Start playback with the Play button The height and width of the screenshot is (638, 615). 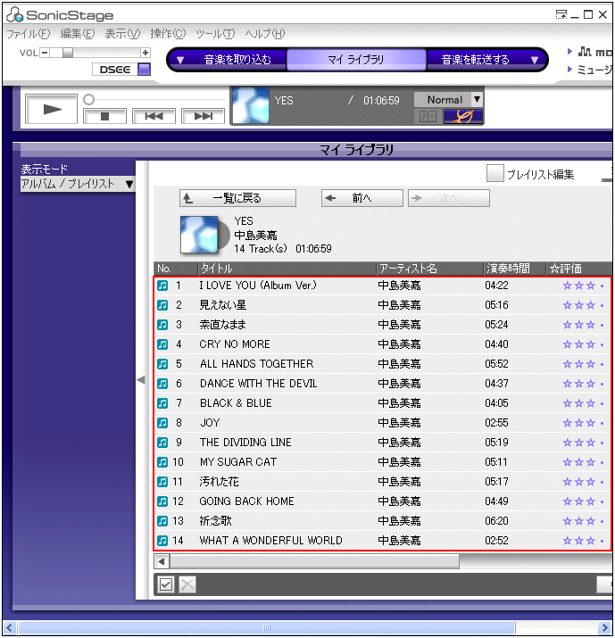pyautogui.click(x=51, y=109)
